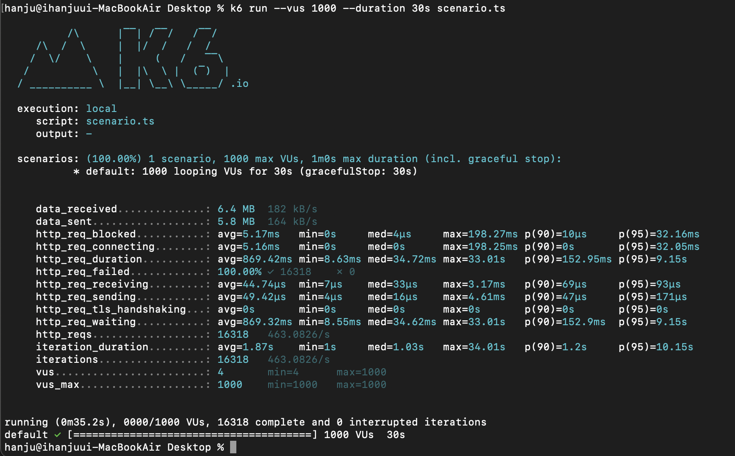The width and height of the screenshot is (735, 456).
Task: Click the http_req_blocked metric label
Action: pos(86,234)
